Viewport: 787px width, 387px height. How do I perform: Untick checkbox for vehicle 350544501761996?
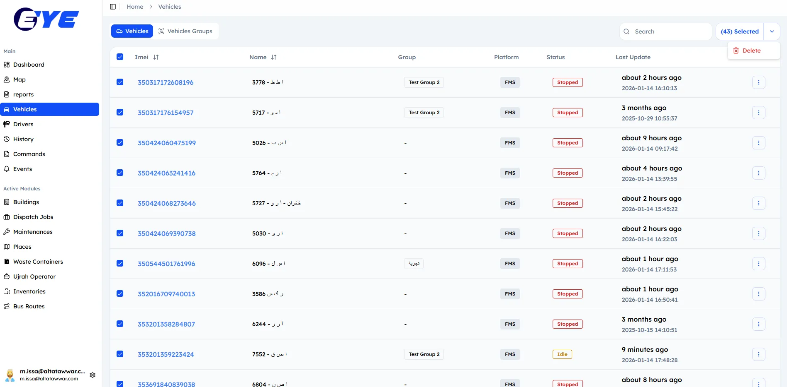120,264
